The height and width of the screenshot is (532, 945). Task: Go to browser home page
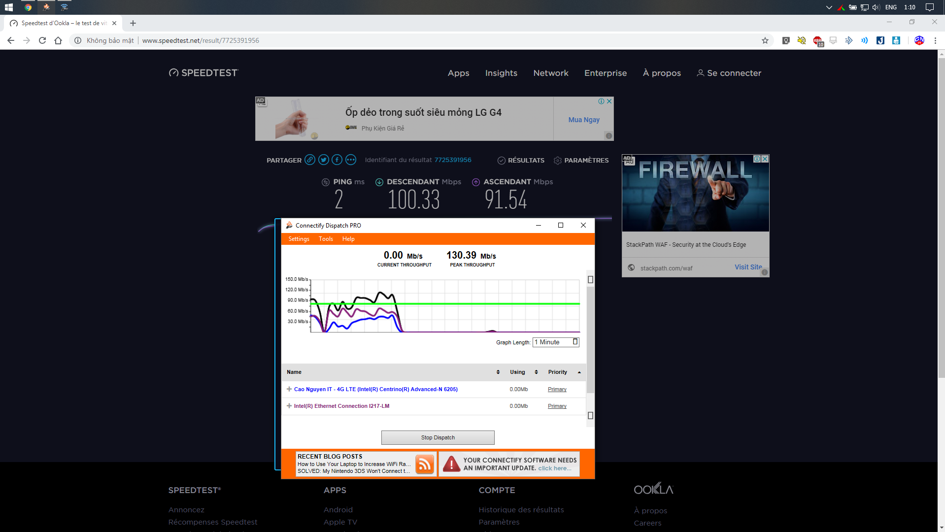coord(58,40)
